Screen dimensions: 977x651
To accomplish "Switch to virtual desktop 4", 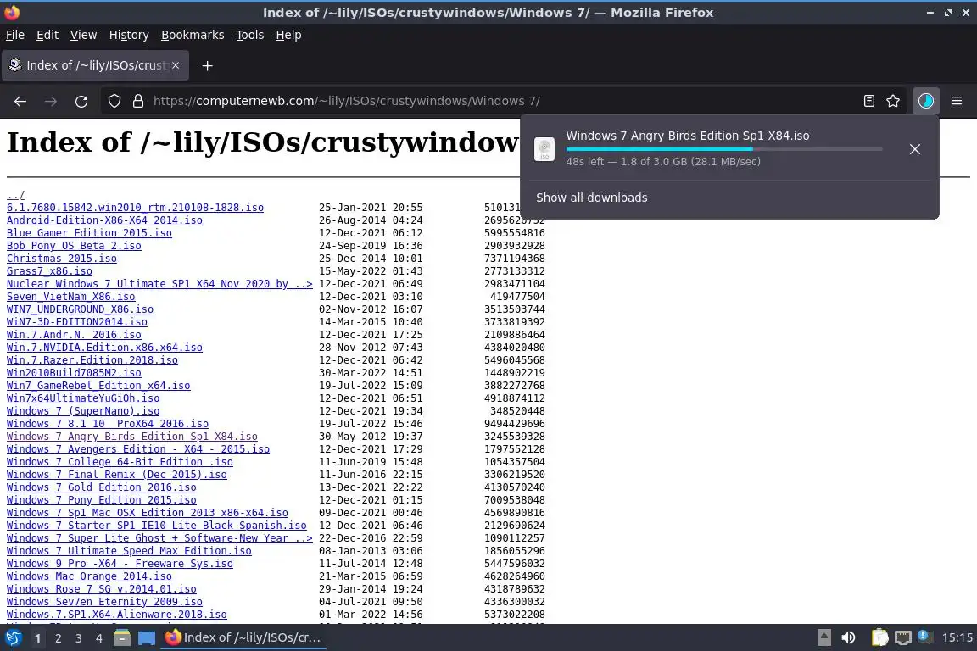I will (x=98, y=638).
